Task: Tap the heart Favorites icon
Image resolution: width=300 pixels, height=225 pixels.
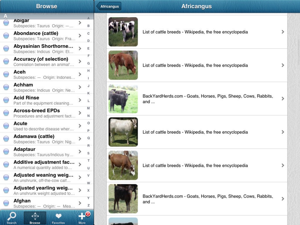Action: click(58, 216)
